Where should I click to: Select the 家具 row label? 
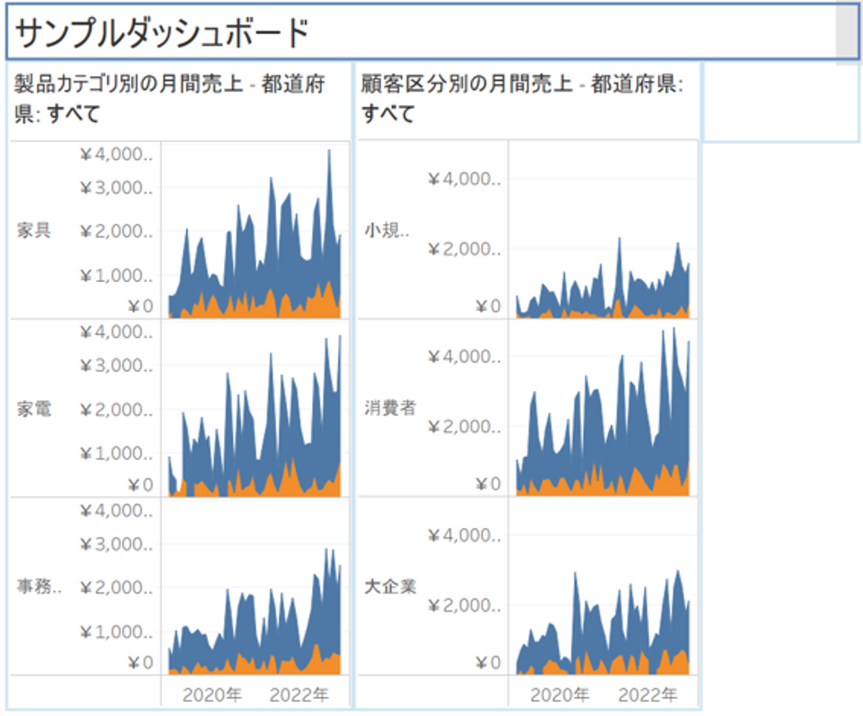click(33, 230)
